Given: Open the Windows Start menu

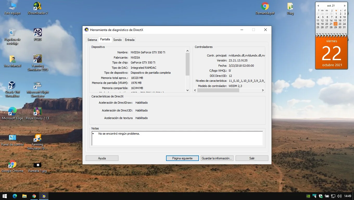Looking at the screenshot, I should click(x=5, y=196).
